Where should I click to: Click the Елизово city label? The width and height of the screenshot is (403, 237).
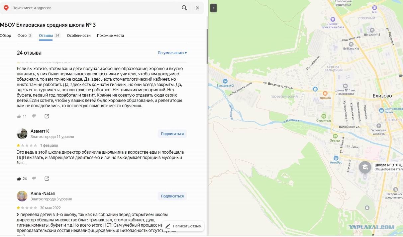pos(382,96)
